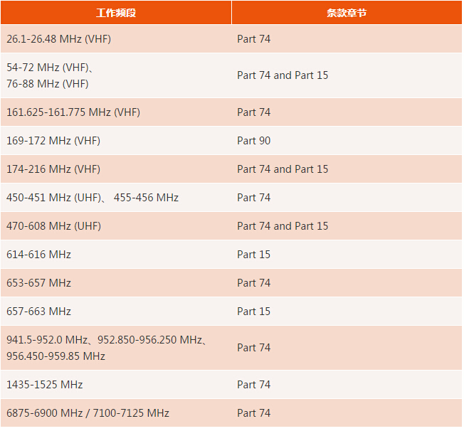Viewport: 464px width, 431px height.
Task: Click the 169-172 MHz (VHF) cell
Action: tap(53, 141)
